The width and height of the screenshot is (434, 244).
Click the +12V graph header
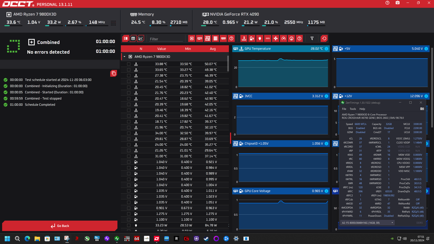381,96
